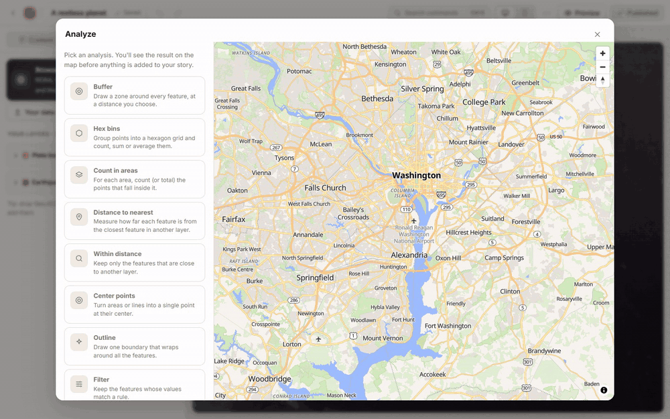This screenshot has height=419, width=670.
Task: Choose the Filter analysis title
Action: point(101,379)
